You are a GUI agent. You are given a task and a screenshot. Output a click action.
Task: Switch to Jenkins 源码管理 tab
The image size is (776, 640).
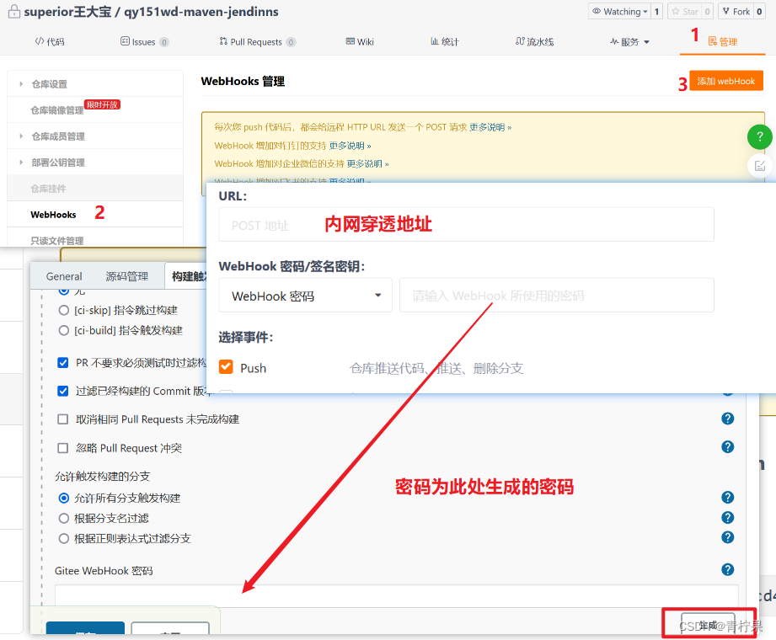126,276
